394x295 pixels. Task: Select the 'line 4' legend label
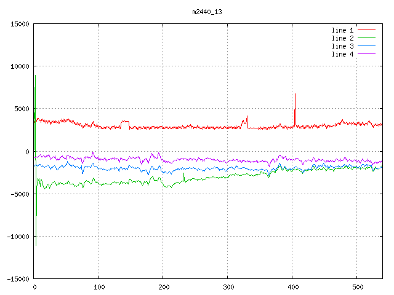tap(342, 54)
